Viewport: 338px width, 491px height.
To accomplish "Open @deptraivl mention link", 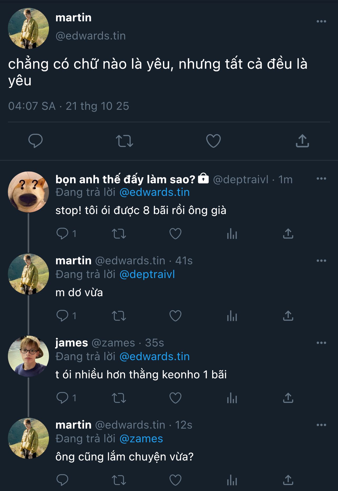I will point(147,275).
